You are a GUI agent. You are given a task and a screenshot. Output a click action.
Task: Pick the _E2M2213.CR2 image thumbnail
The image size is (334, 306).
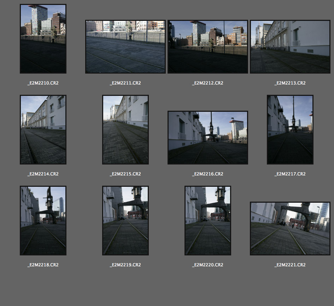pos(290,47)
